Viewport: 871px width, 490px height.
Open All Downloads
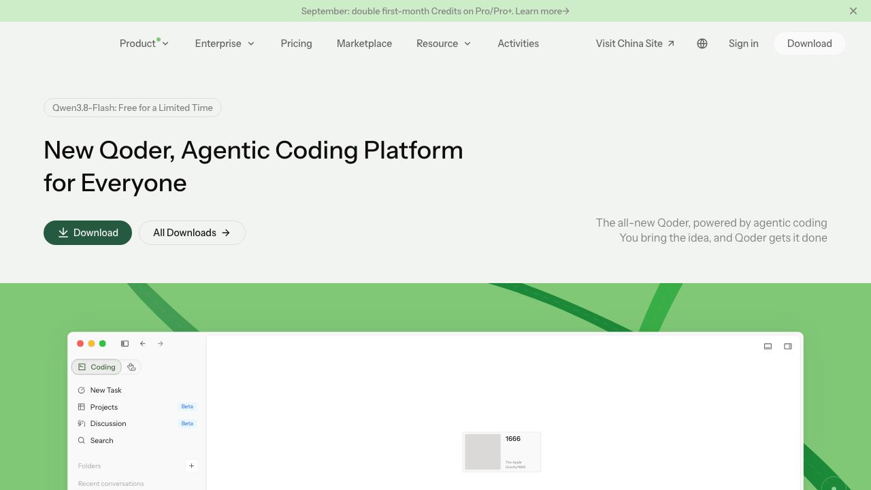(192, 233)
